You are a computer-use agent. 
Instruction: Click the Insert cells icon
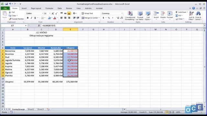156,14
